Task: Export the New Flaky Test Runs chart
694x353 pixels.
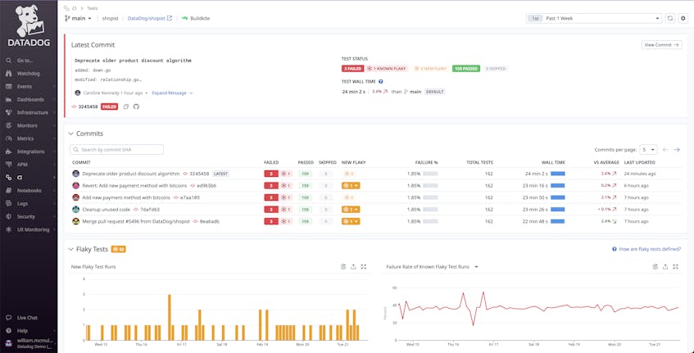Action: (353, 267)
